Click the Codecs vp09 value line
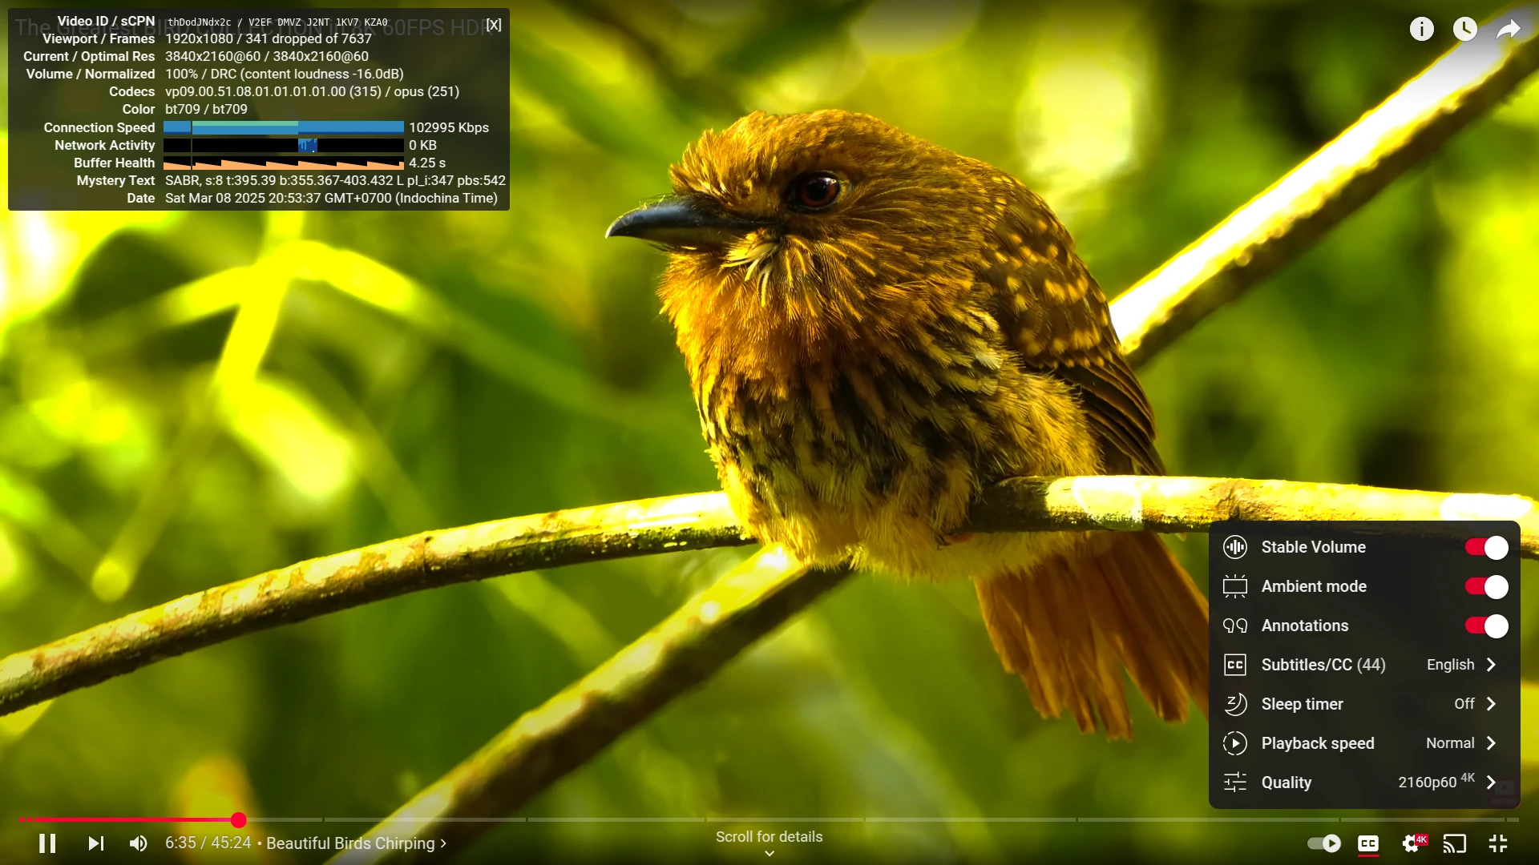The height and width of the screenshot is (865, 1539). point(313,91)
